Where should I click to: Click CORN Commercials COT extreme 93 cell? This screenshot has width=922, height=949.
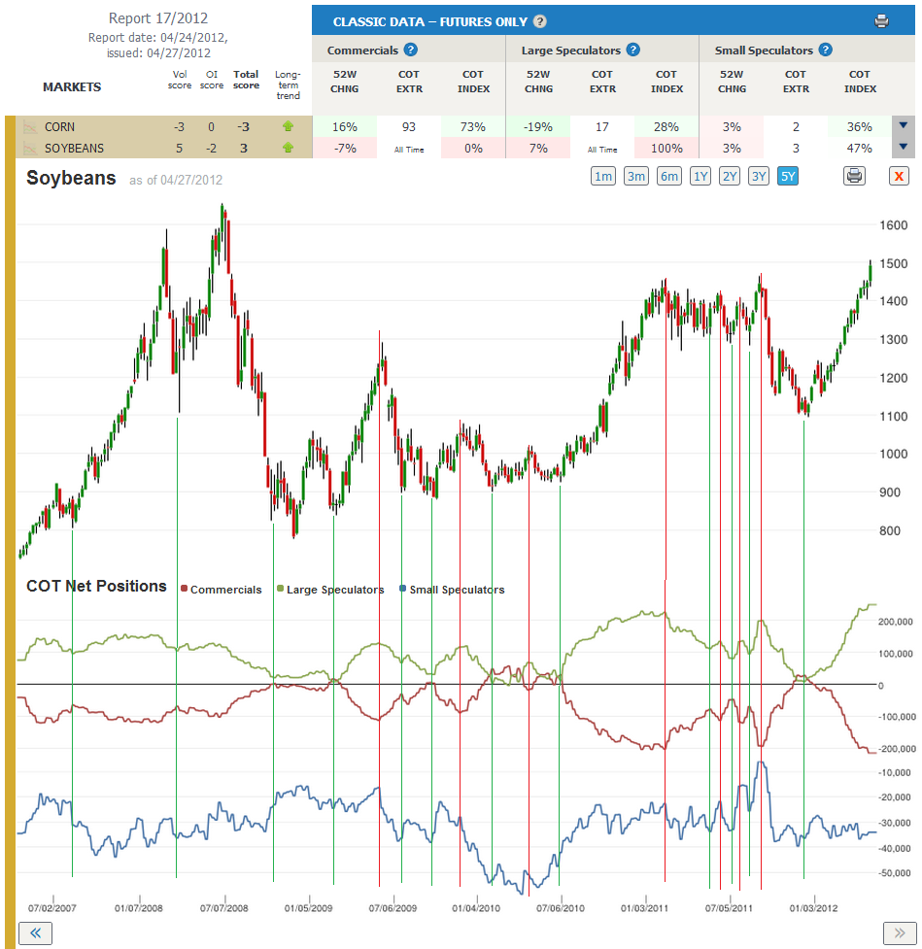(409, 126)
